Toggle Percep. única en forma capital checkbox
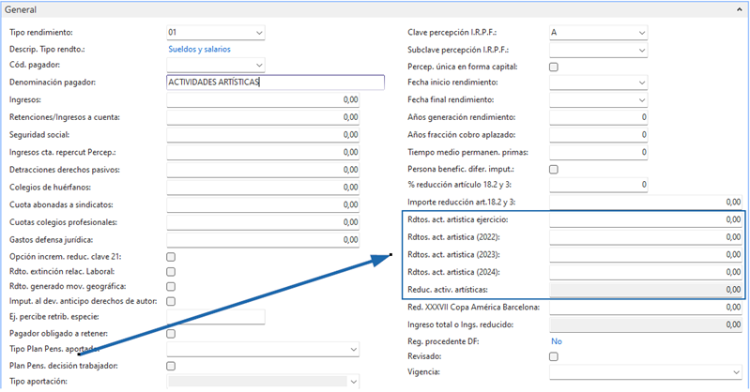Viewport: 750px width, 392px height. (554, 67)
